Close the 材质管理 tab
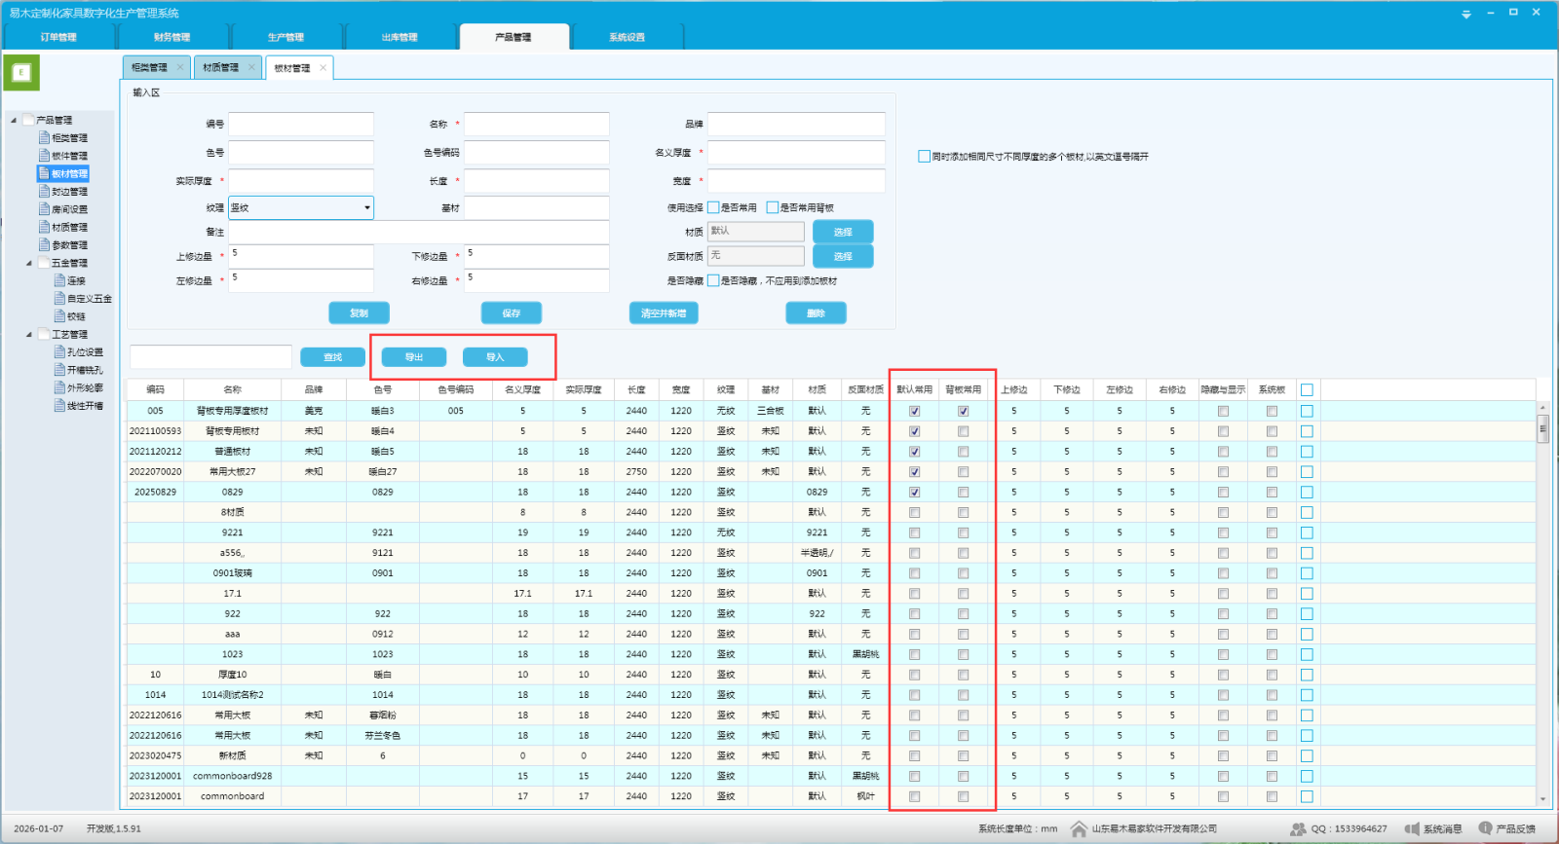Screen dimensions: 1559x844 click(251, 67)
